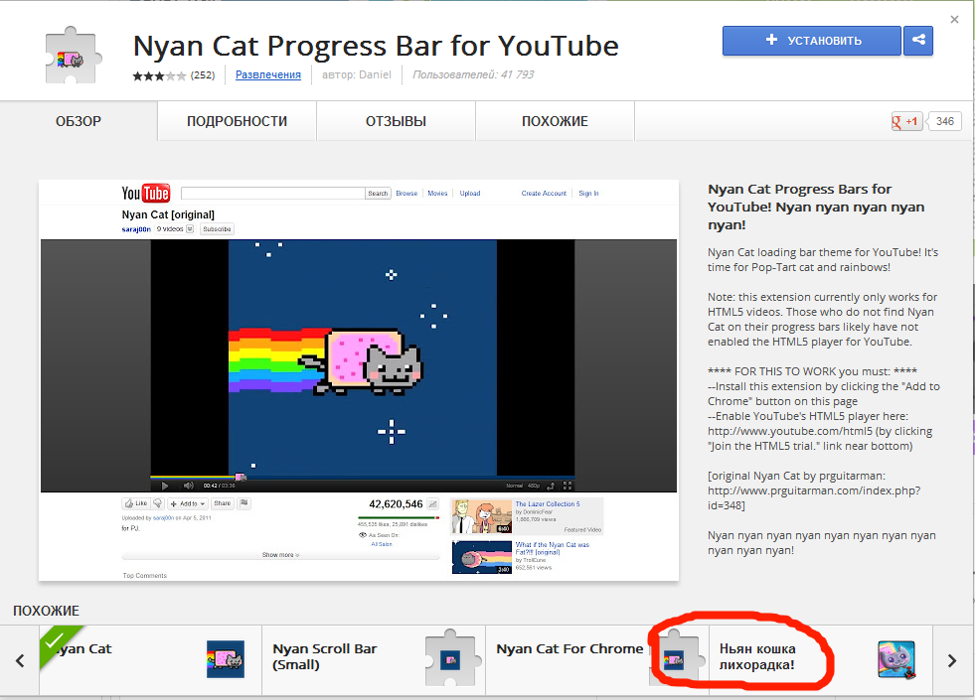
Task: Click the ПОХОЖИЕ section heading above cards
Action: coord(46,611)
